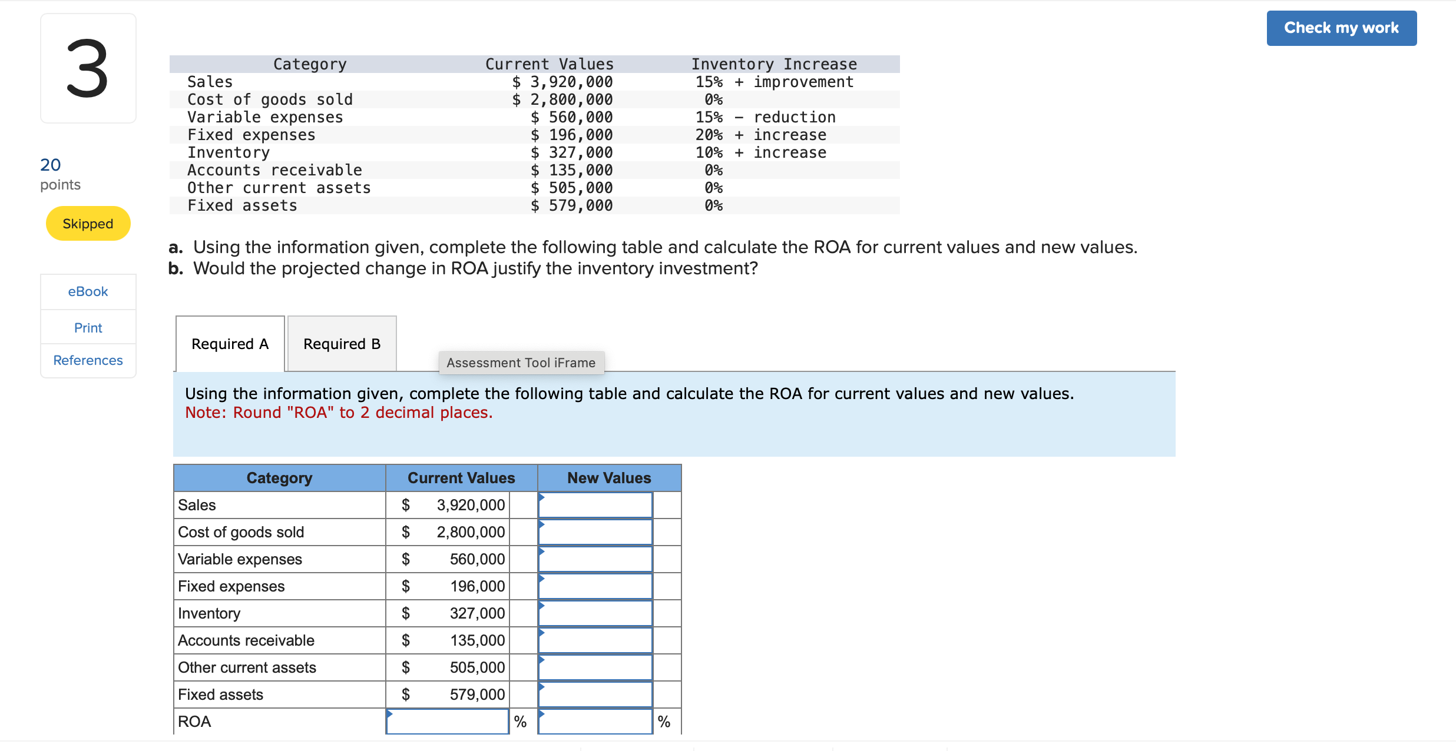This screenshot has width=1456, height=751.
Task: Click the Inventory New Values input
Action: [595, 613]
